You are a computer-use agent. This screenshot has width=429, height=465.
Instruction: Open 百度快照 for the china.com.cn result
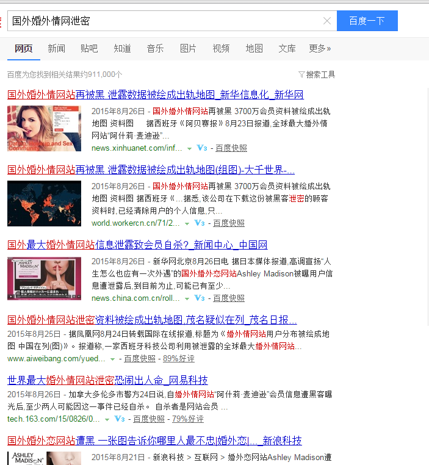click(229, 298)
